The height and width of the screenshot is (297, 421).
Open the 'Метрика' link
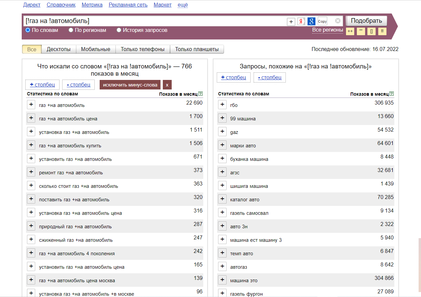[92, 5]
